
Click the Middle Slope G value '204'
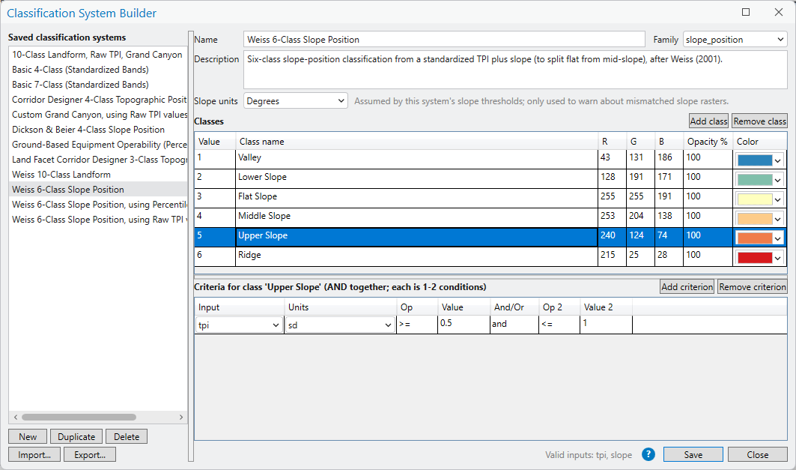tap(639, 217)
